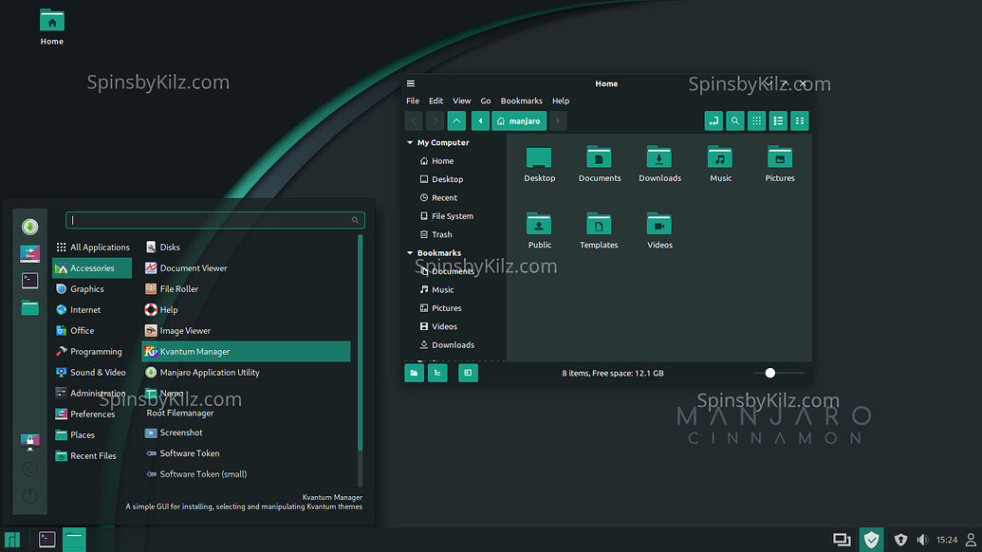Click the green shield icon in the tray
Image resolution: width=982 pixels, height=552 pixels.
click(872, 539)
